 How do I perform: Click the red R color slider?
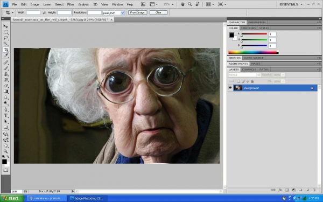tap(254, 34)
